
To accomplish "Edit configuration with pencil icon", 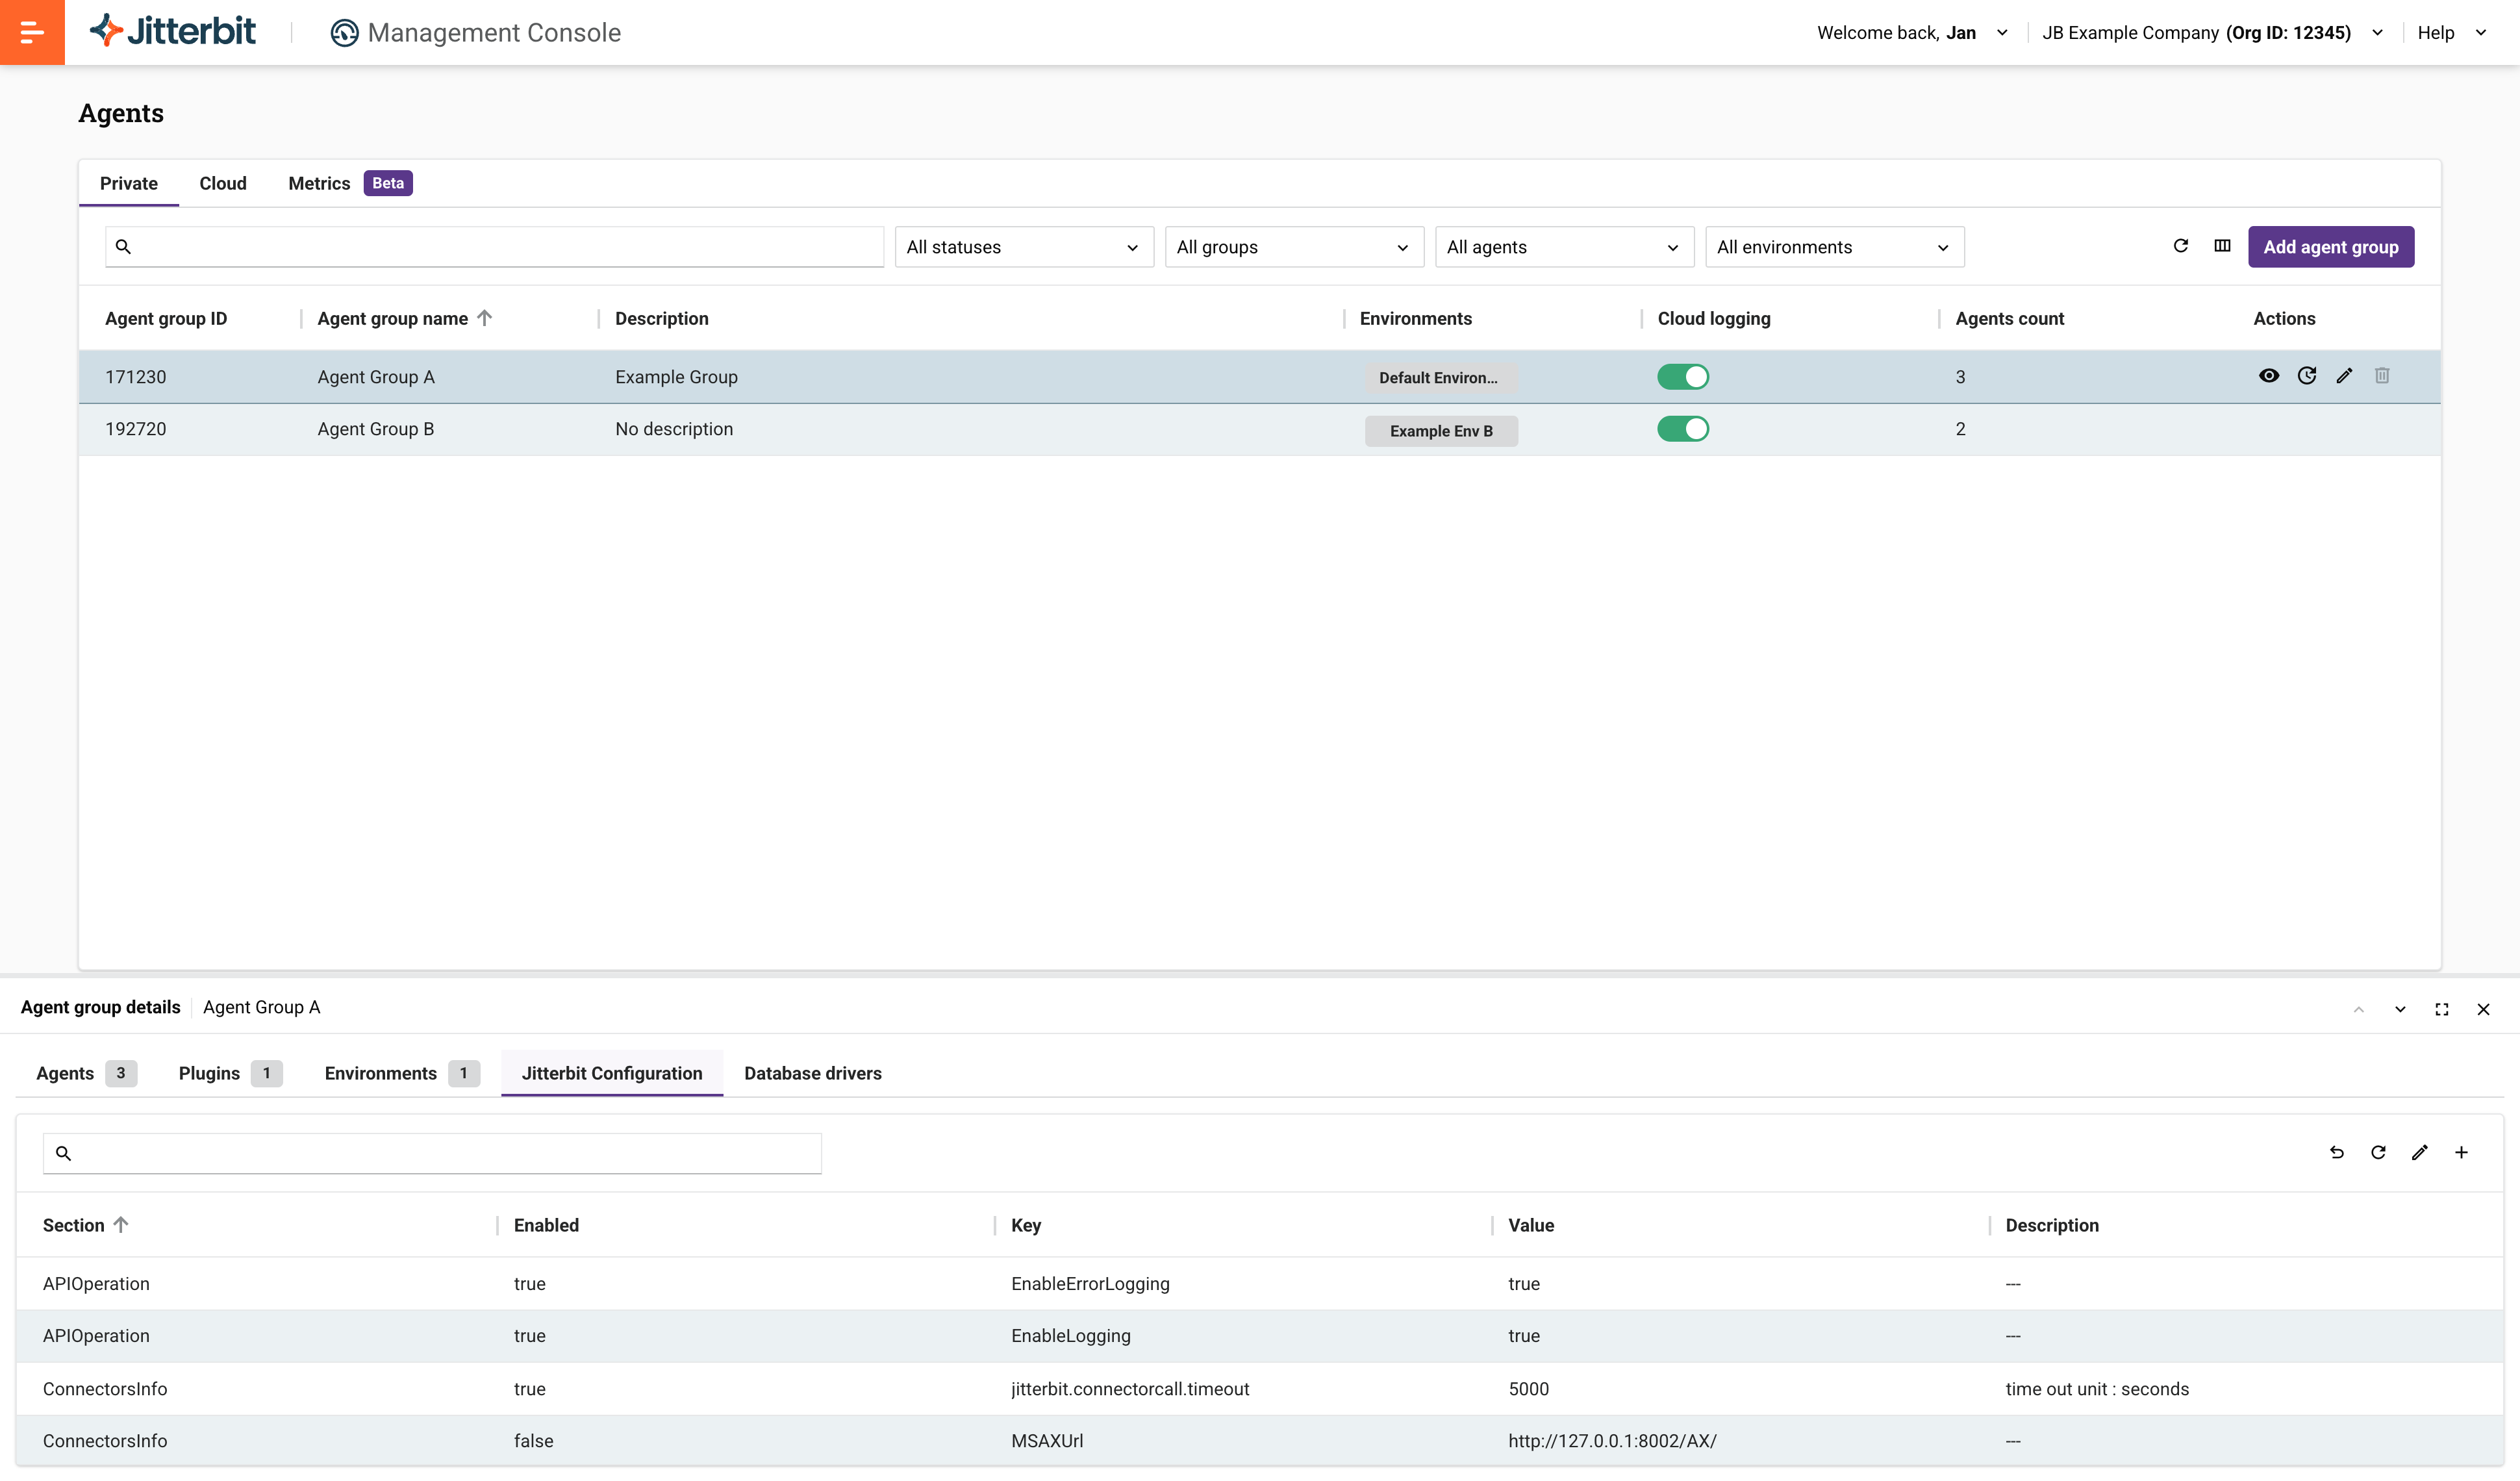I will click(2420, 1153).
